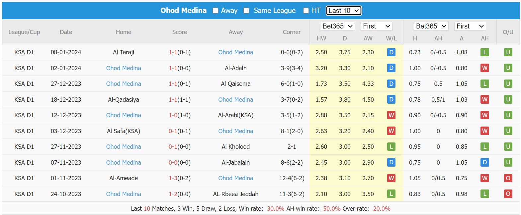The image size is (521, 215).
Task: Select the Corner column header
Action: [292, 32]
